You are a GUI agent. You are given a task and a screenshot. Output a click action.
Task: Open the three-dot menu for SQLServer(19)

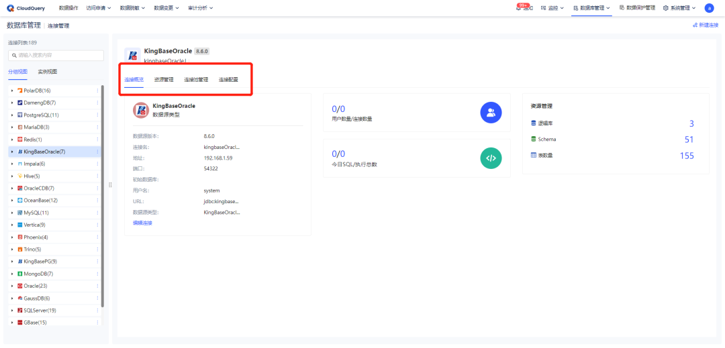click(x=97, y=310)
